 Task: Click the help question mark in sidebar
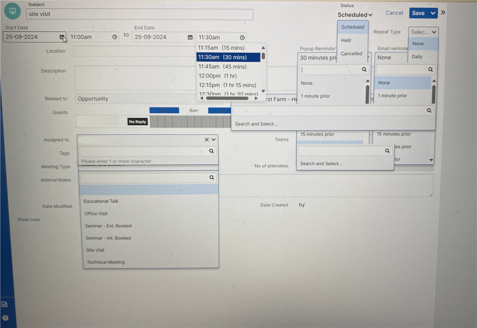pos(5,318)
